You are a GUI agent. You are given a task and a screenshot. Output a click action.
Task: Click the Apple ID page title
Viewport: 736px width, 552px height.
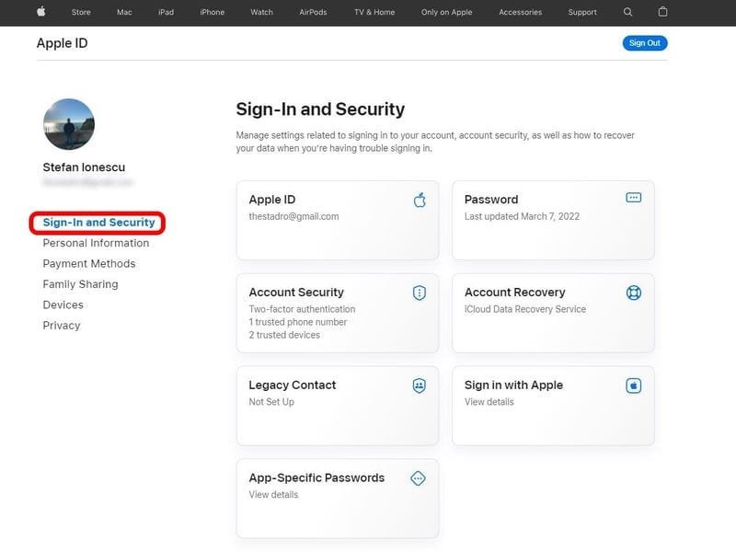62,43
